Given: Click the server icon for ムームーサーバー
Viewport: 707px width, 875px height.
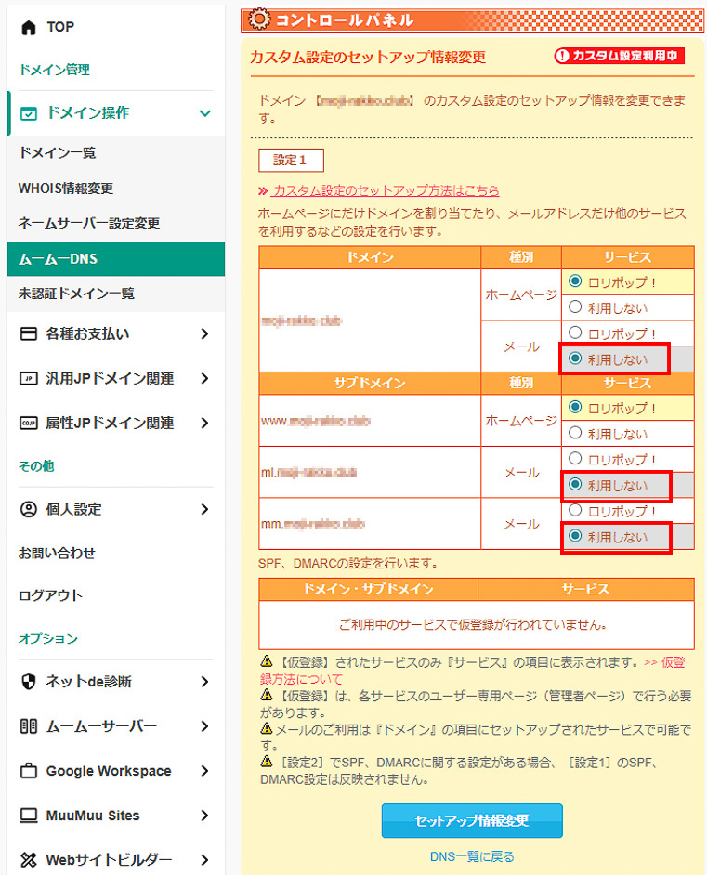Looking at the screenshot, I should pos(29,727).
